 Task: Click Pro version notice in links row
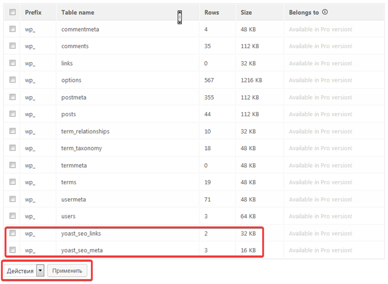320,63
